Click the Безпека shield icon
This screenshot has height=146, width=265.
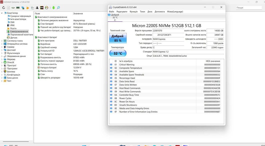tap(5, 72)
